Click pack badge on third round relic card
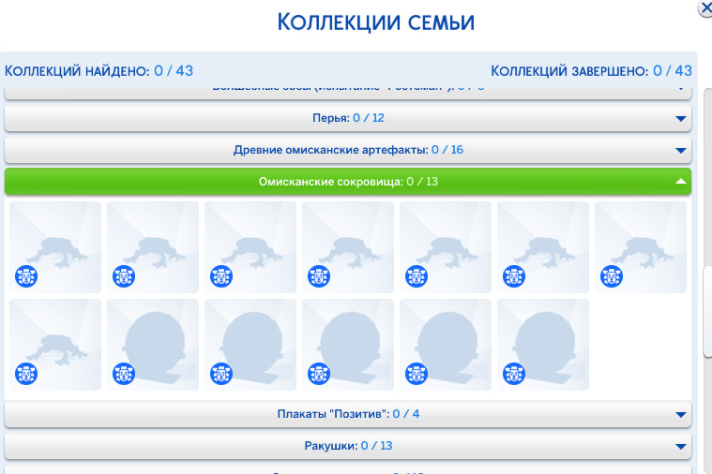 click(x=319, y=374)
